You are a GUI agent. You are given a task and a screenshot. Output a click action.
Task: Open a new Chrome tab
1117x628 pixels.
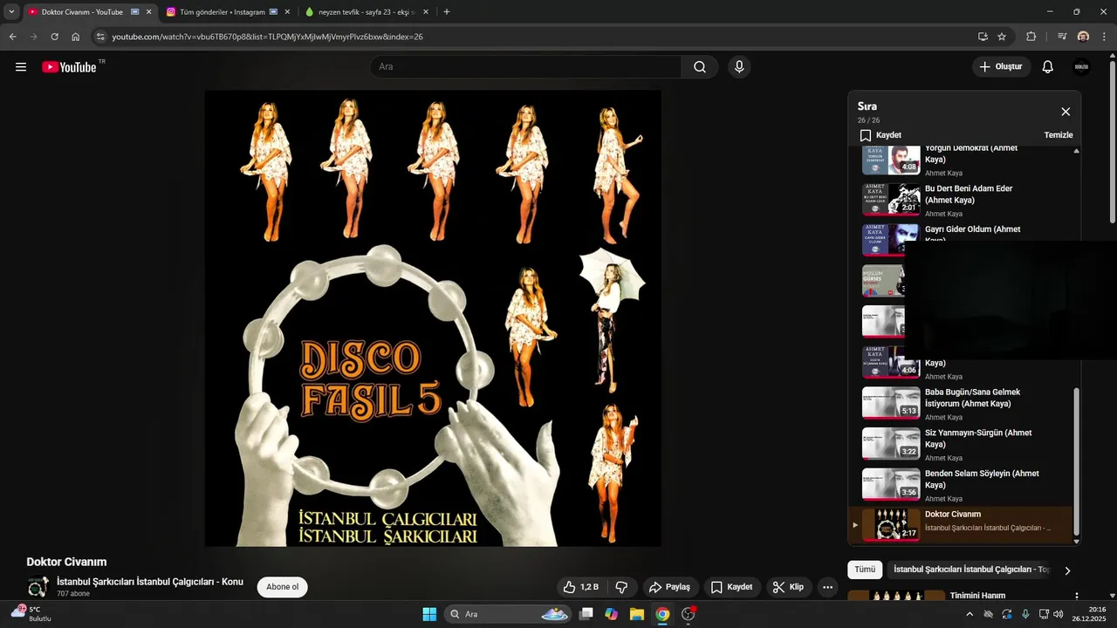click(447, 12)
